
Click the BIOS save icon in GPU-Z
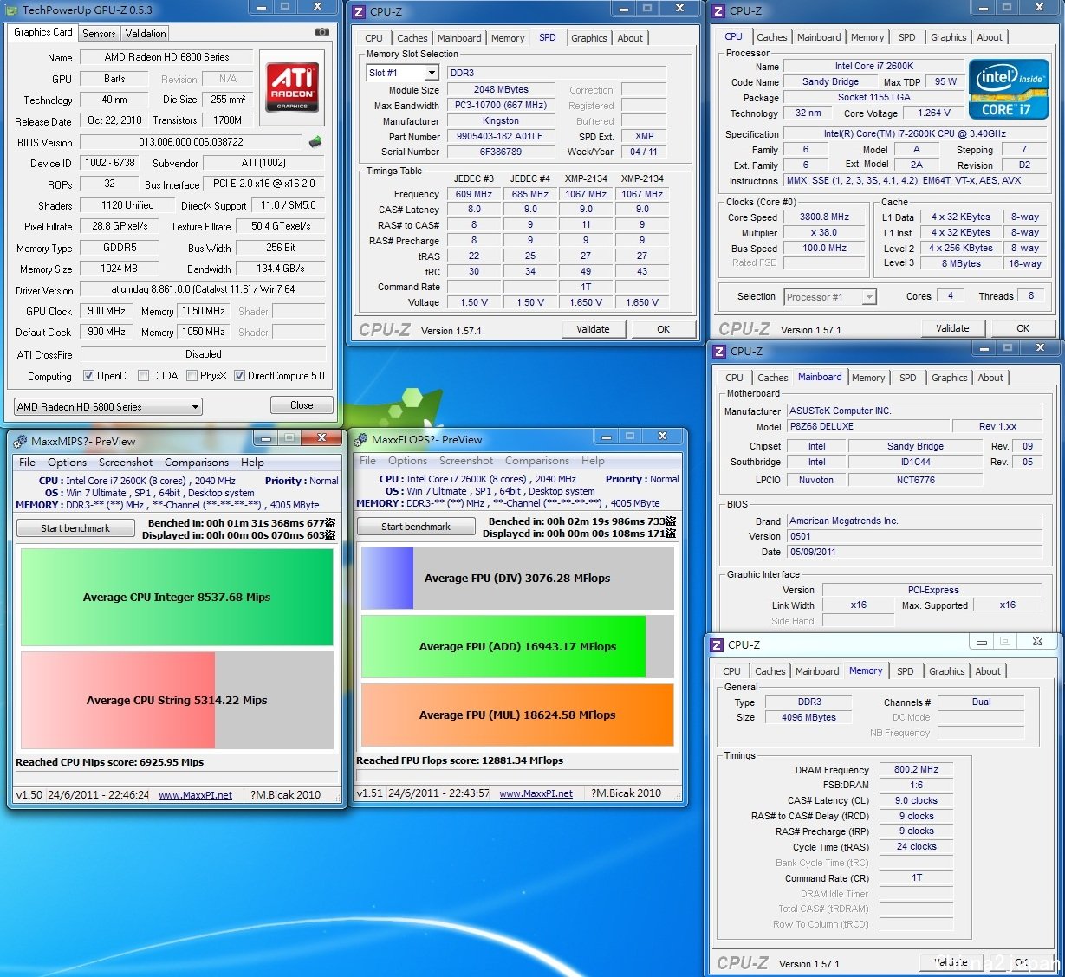tap(315, 141)
